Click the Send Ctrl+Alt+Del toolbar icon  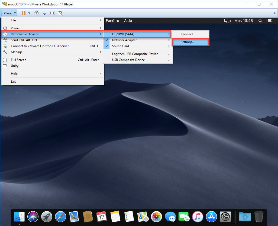36,13
